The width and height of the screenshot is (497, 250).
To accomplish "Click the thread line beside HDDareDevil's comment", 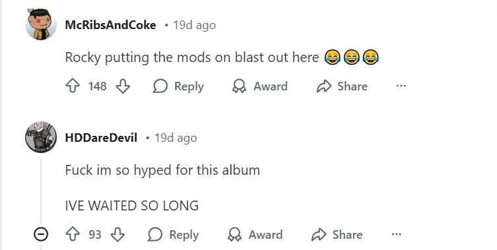I will coord(41,191).
